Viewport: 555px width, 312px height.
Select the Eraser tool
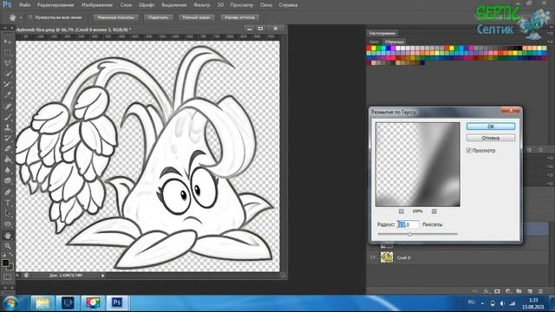(8, 148)
